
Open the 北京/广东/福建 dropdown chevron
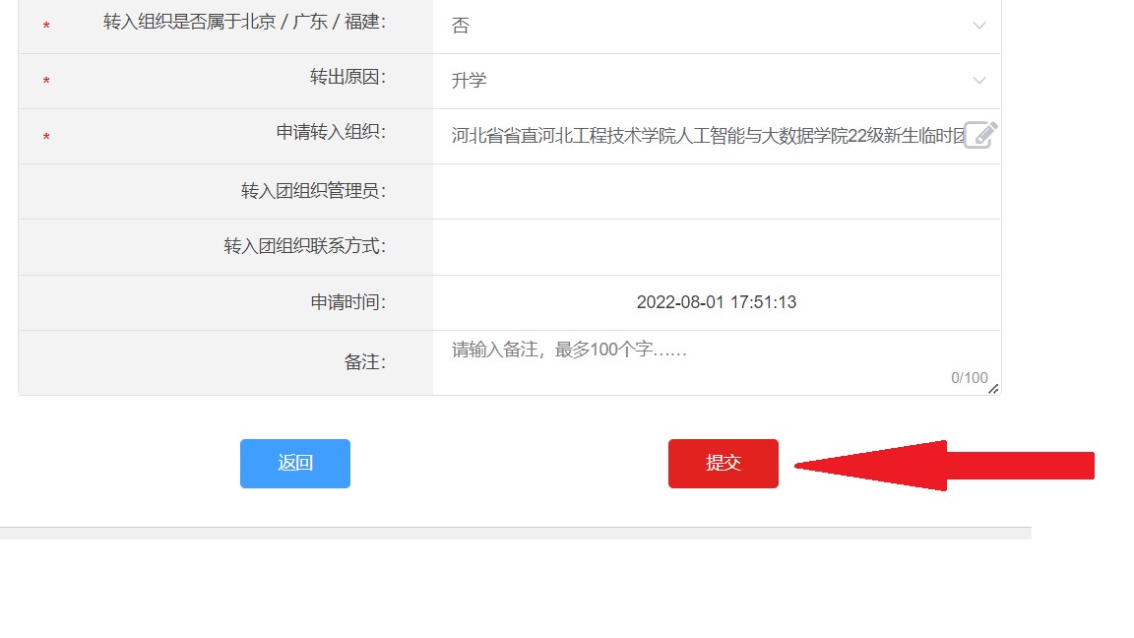(978, 26)
